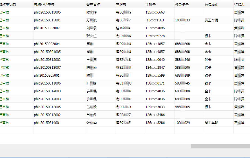Click the phli20150305001 order cell
The image size is (250, 158).
click(47, 75)
